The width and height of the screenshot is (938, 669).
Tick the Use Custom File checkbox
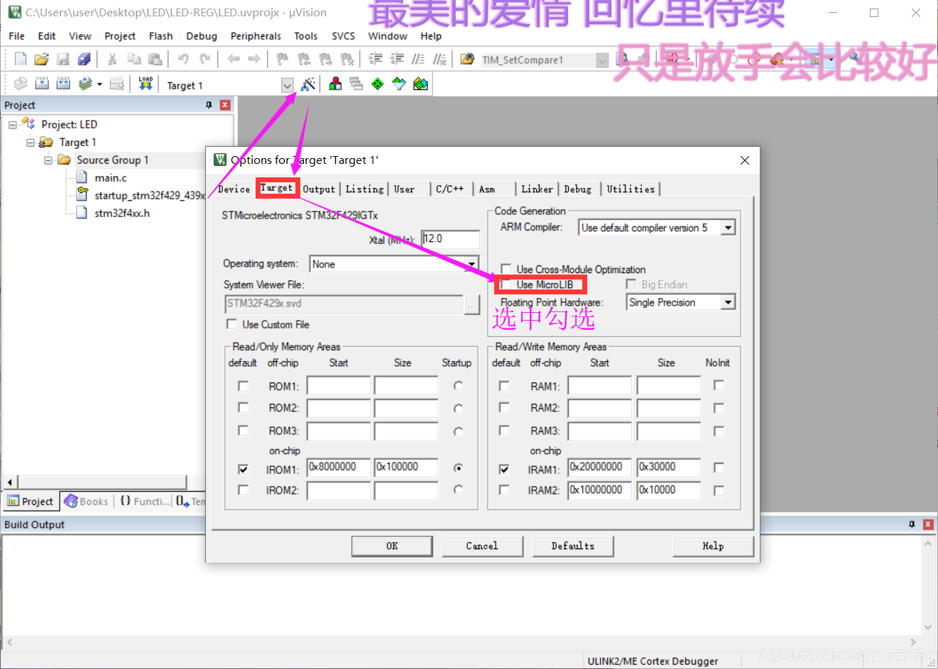231,324
